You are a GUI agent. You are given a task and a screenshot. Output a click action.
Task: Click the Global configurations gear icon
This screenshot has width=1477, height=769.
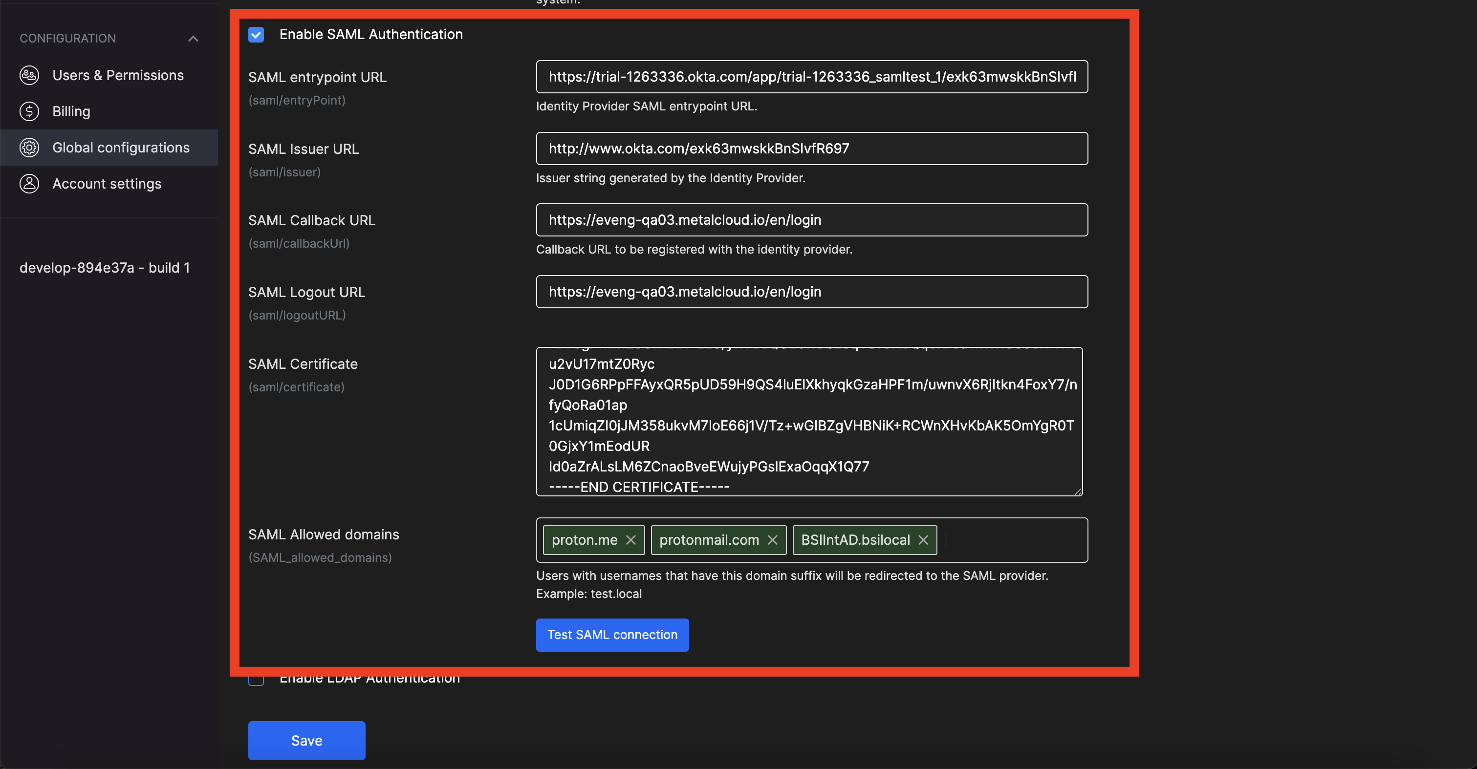[29, 148]
